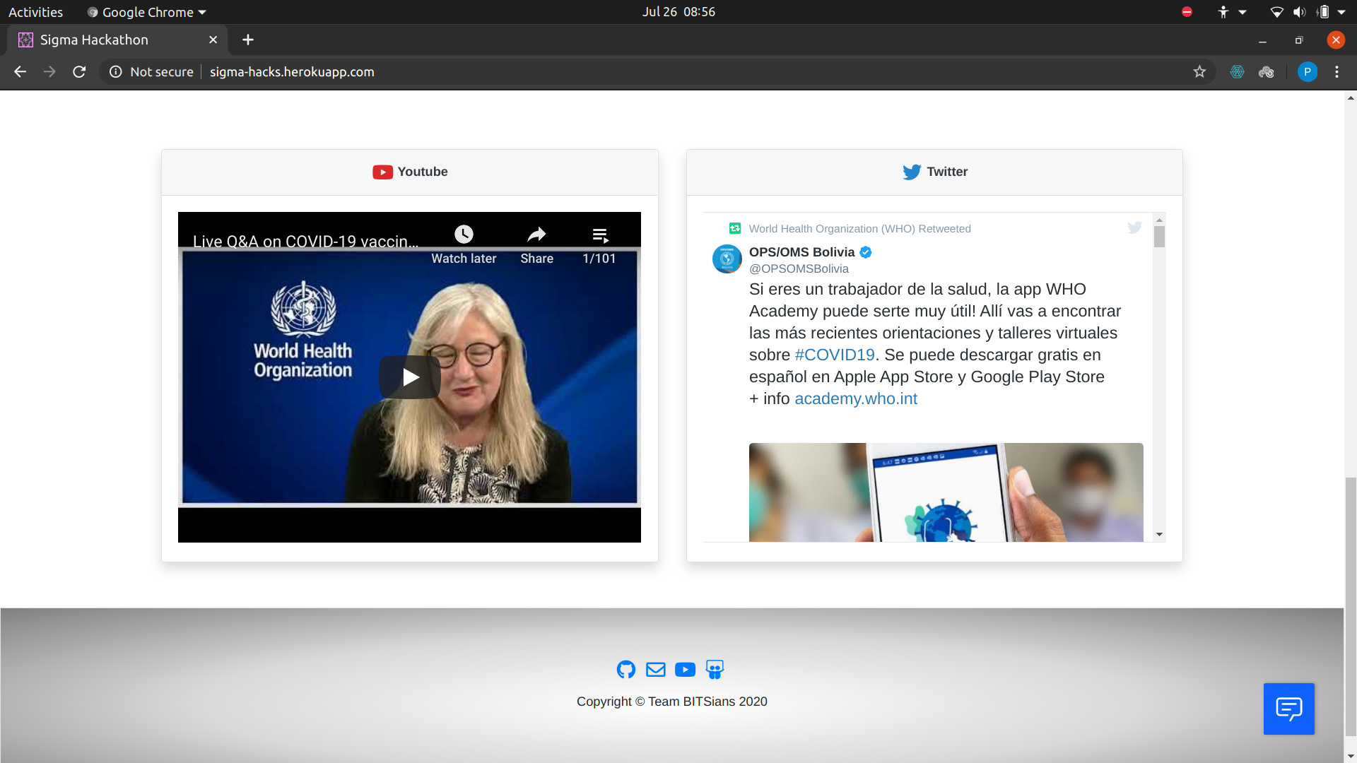Open the academy.who.int link
1357x763 pixels.
855,398
